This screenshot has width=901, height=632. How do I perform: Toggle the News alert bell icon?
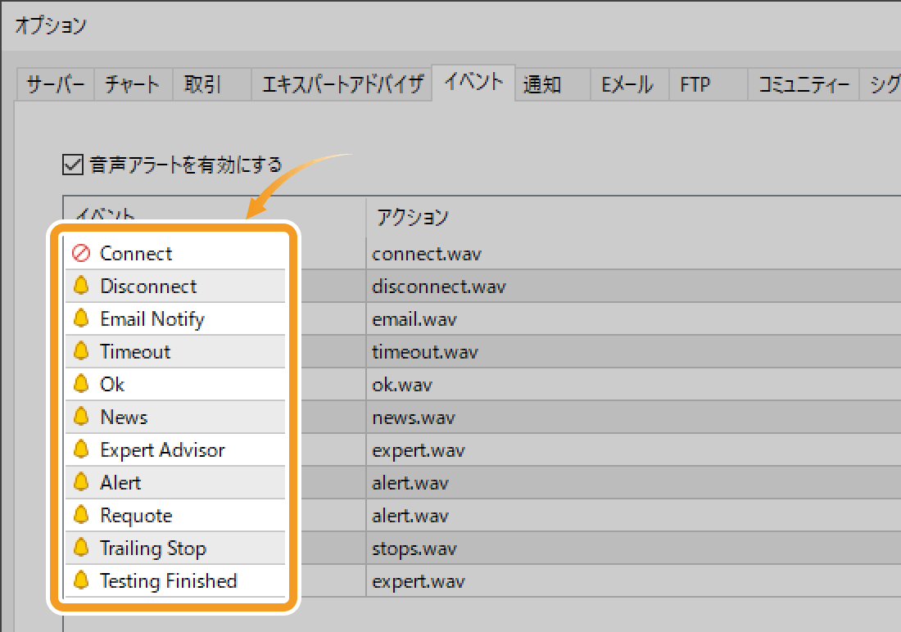click(x=80, y=418)
